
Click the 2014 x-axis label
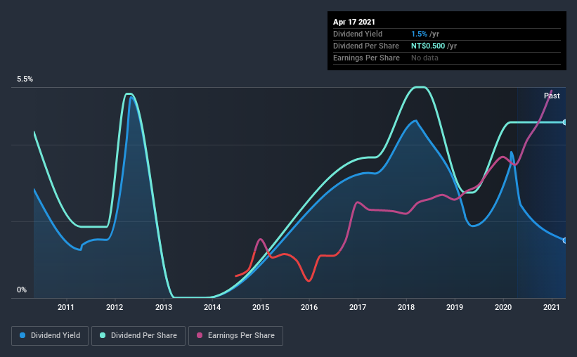click(x=212, y=307)
